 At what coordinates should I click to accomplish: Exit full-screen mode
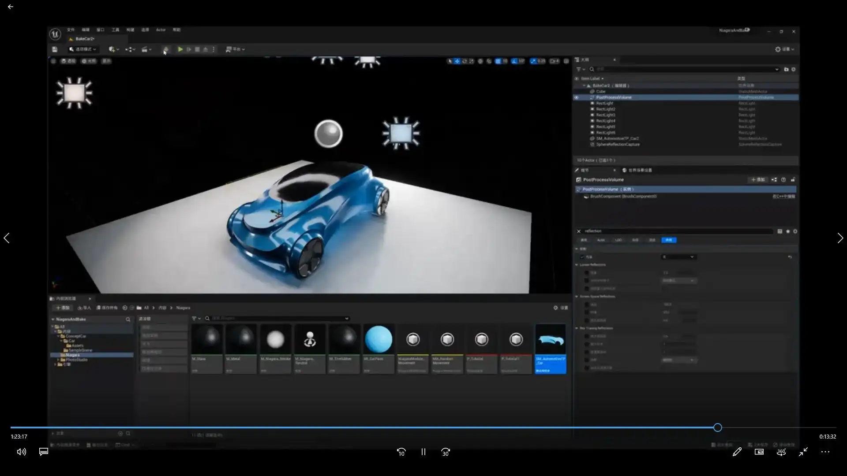point(803,452)
